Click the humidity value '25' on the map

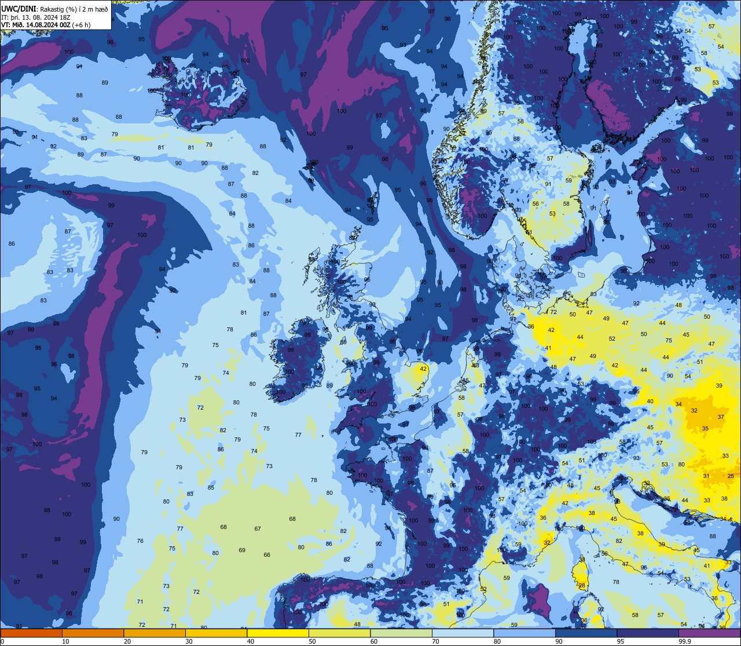tap(731, 476)
